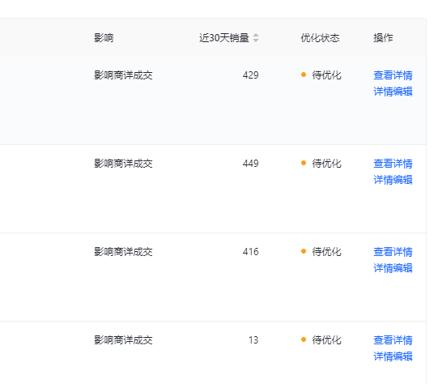Open 查看详情 for the 13 sales row
Viewport: 438px width, 384px height.
[393, 340]
